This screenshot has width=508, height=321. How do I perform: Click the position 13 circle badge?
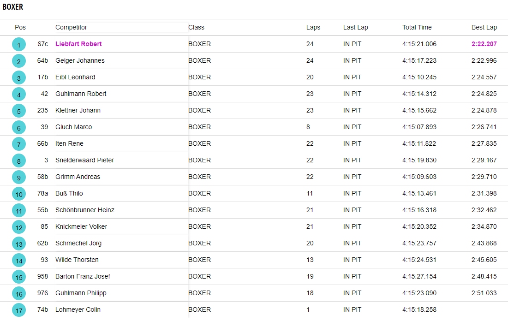click(x=19, y=244)
